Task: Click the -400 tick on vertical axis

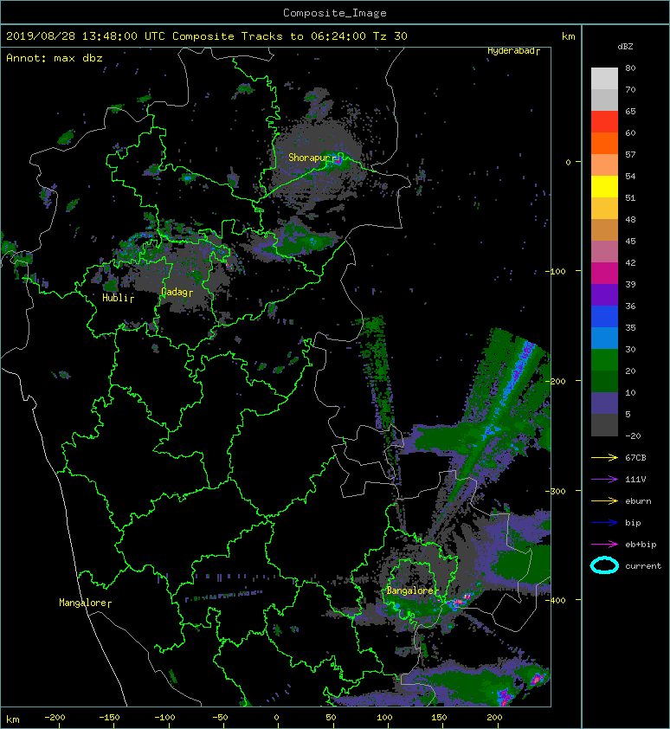Action: (556, 600)
